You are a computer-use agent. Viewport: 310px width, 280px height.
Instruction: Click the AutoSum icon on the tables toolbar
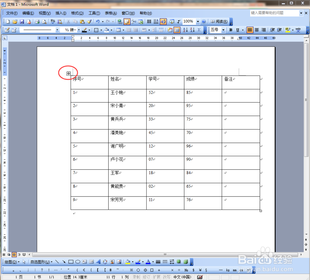199,30
